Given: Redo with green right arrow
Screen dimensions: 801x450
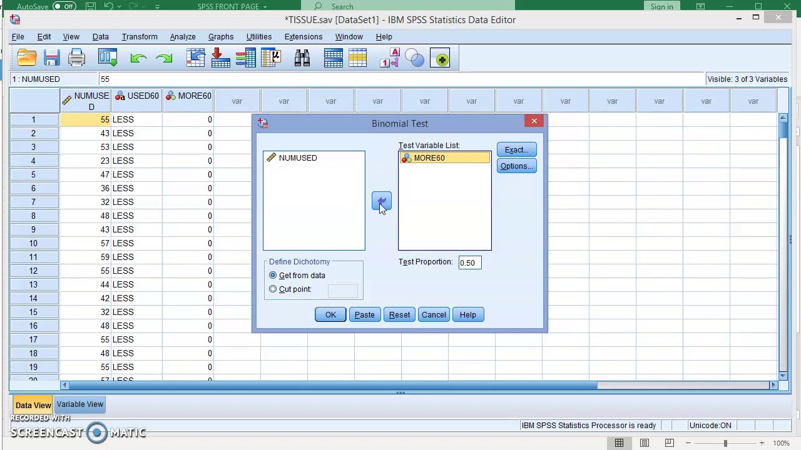Looking at the screenshot, I should (x=164, y=59).
